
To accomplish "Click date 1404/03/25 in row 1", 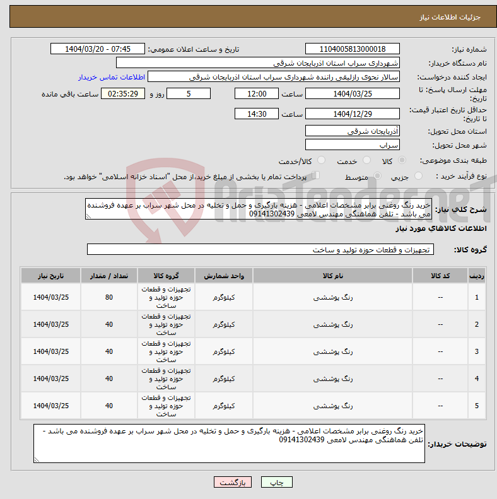I will pos(51,297).
